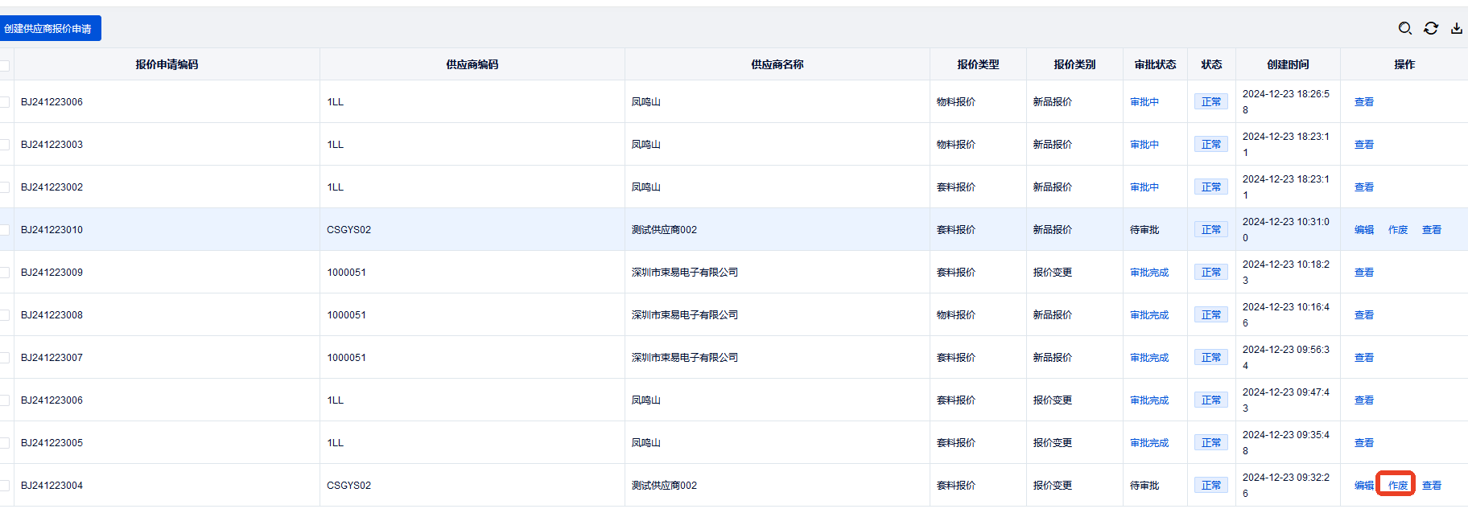1468x517 pixels.
Task: Click 审批中 status of row BJ241223003
Action: 1144,145
